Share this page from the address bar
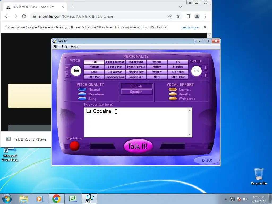 169,16
